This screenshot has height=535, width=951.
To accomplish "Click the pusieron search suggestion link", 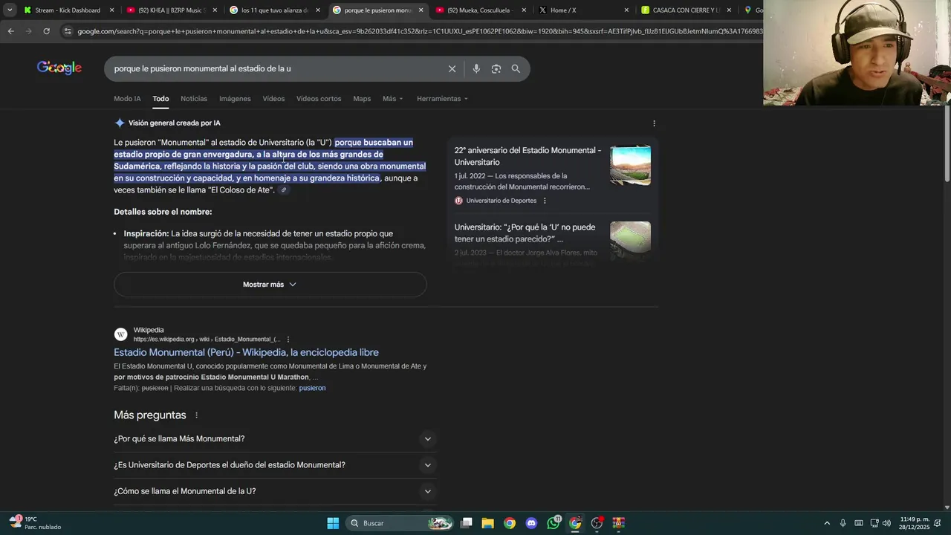I will coord(312,388).
